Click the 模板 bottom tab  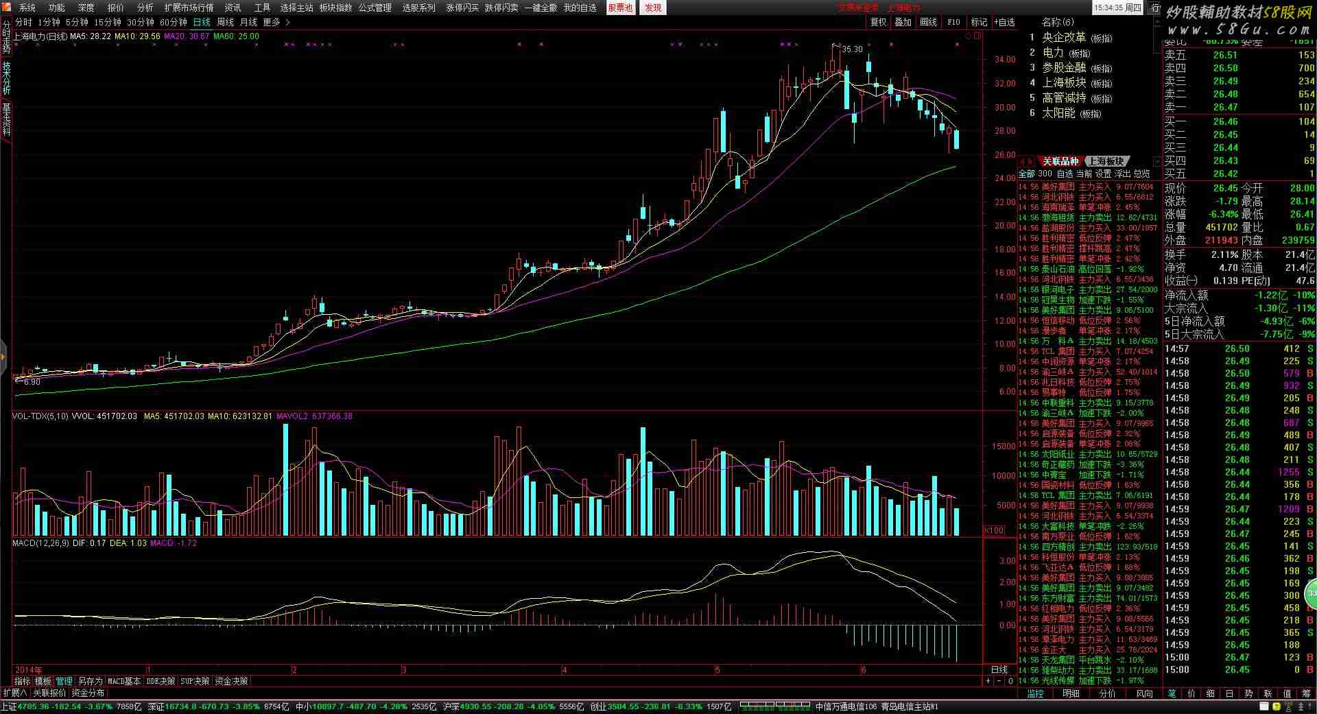[x=43, y=682]
